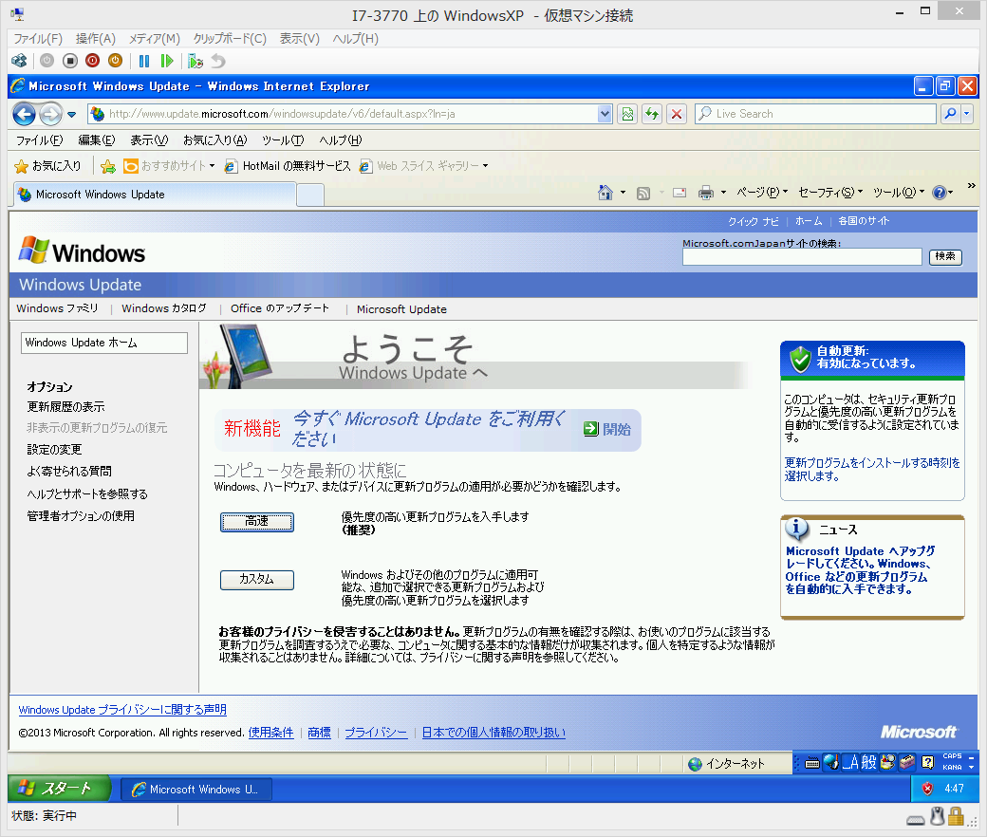Open search provider dropdown arrow
Image resolution: width=987 pixels, height=837 pixels.
coord(967,114)
